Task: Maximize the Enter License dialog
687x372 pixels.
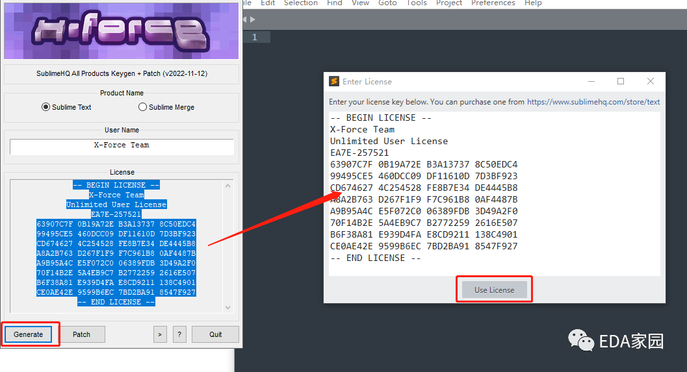Action: (x=621, y=81)
